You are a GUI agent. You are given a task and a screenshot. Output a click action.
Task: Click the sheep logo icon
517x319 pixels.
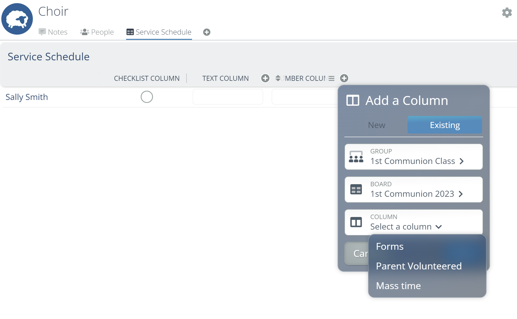click(17, 19)
